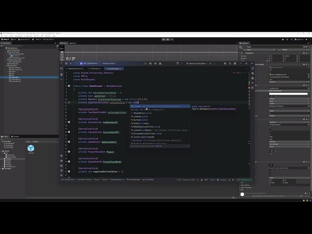This screenshot has width=312, height=234.
Task: Select the GameManager.cs editor tab
Action: [114, 69]
